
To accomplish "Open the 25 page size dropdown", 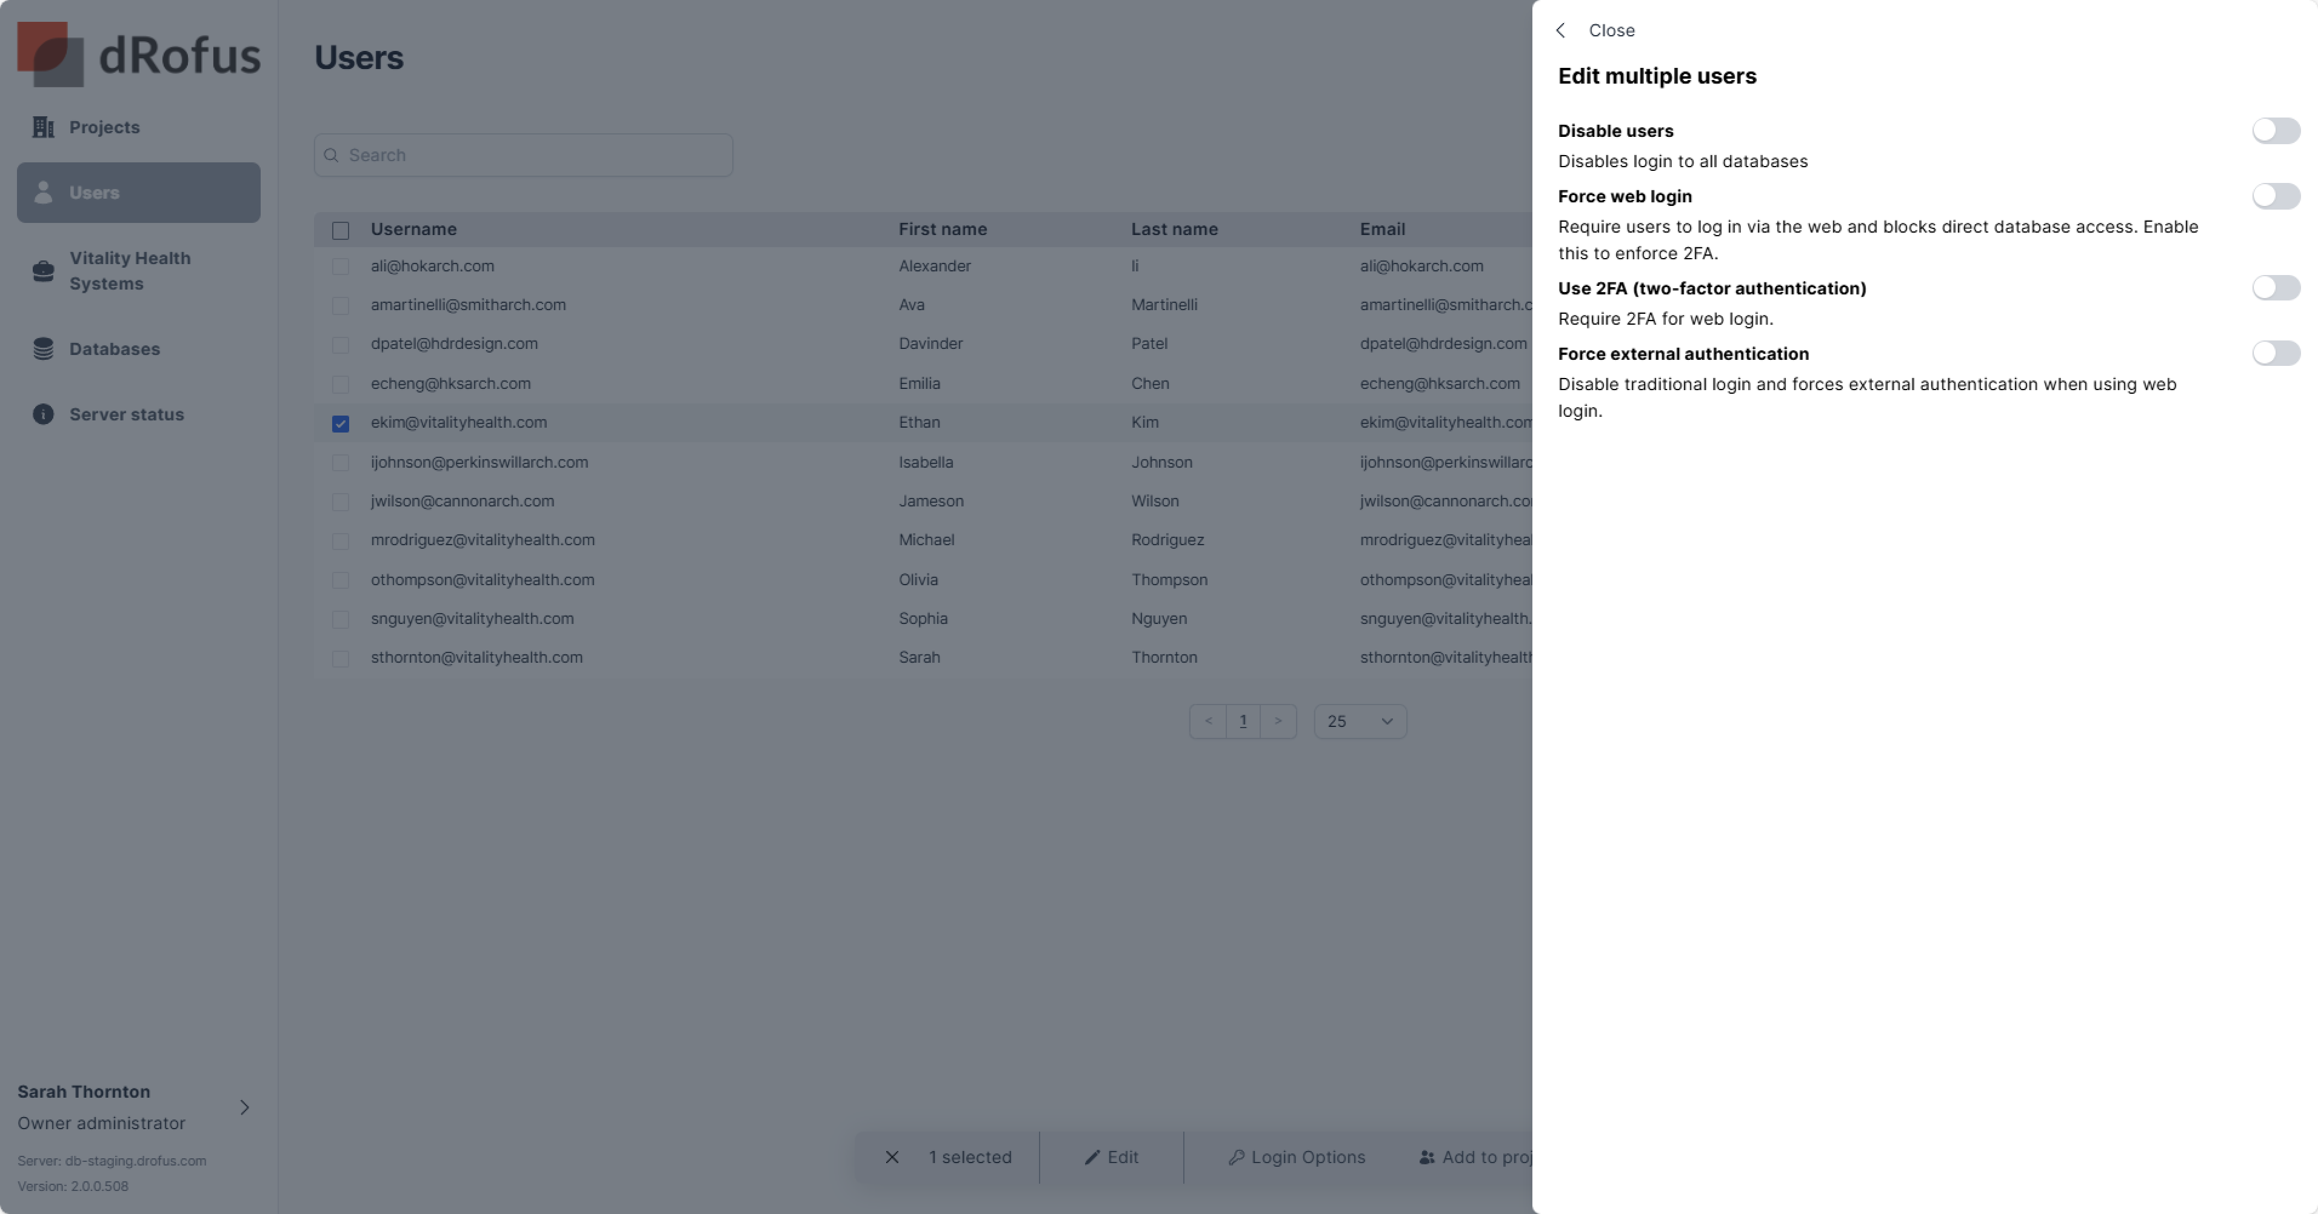I will (x=1360, y=721).
